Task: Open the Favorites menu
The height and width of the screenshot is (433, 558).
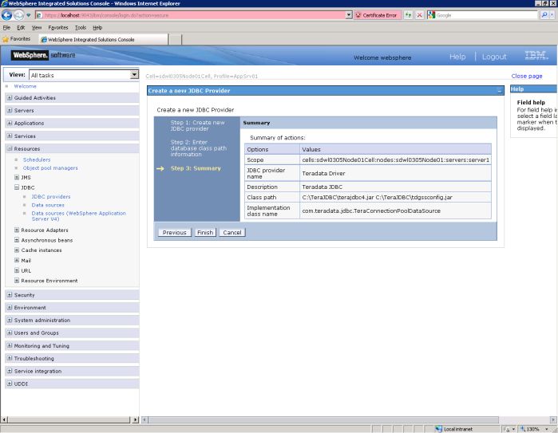Action: (58, 27)
